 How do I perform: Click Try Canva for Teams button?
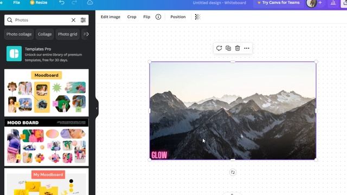point(278,3)
